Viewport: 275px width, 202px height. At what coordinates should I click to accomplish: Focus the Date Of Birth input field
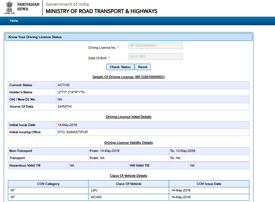click(x=155, y=57)
